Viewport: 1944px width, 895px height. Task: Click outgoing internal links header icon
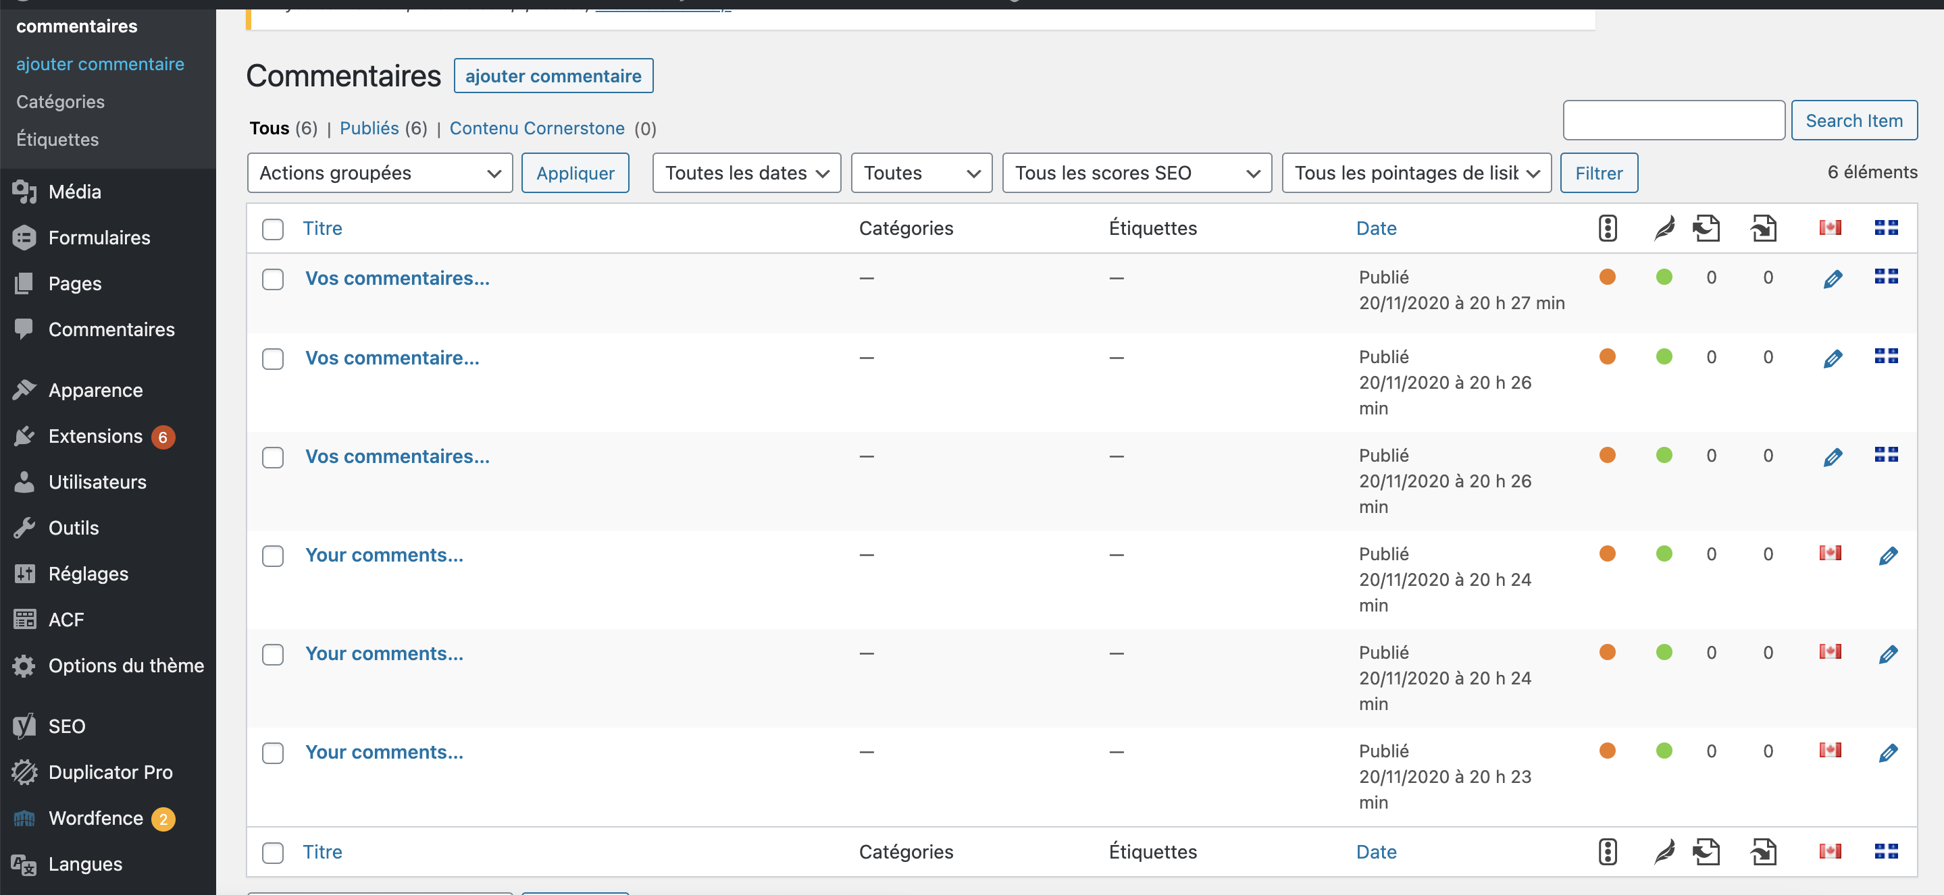[x=1706, y=227]
